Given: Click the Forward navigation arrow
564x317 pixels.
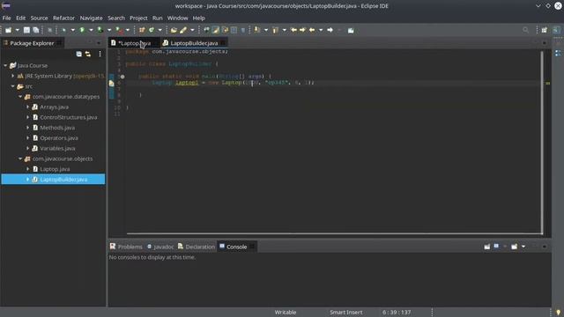Looking at the screenshot, I should (x=330, y=30).
